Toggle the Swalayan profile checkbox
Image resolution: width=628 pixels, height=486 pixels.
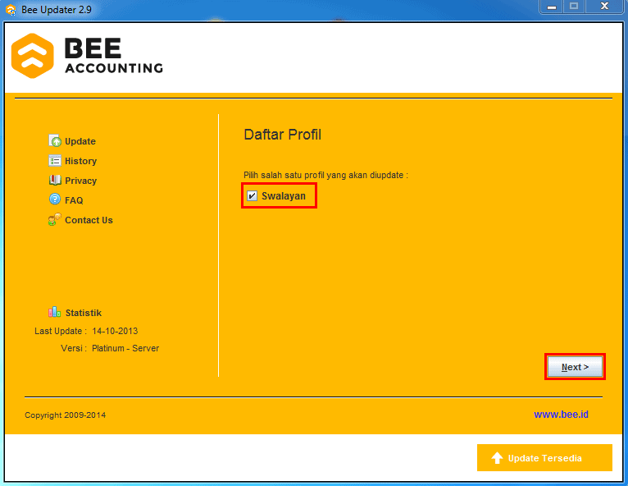(x=252, y=195)
